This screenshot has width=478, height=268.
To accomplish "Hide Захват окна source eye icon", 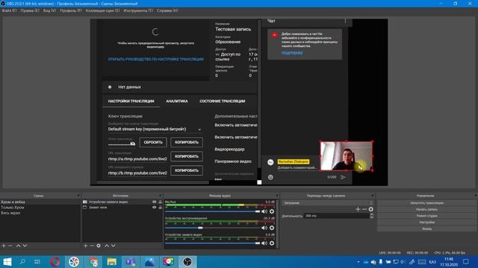I will [x=155, y=207].
